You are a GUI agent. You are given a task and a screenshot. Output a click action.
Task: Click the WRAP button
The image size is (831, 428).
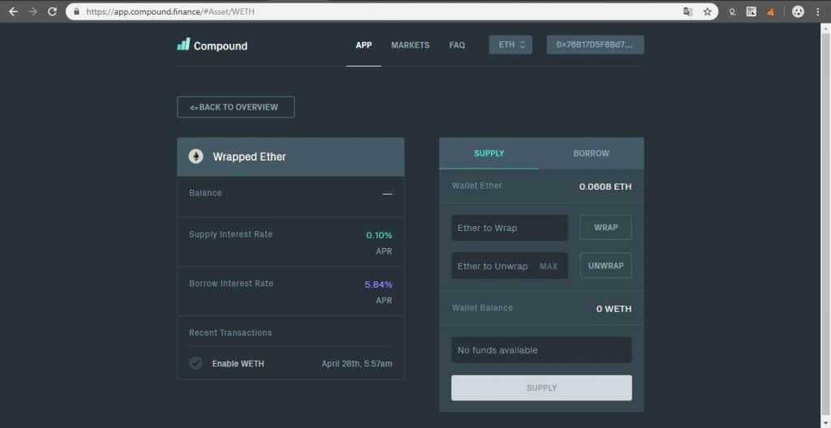(x=605, y=227)
